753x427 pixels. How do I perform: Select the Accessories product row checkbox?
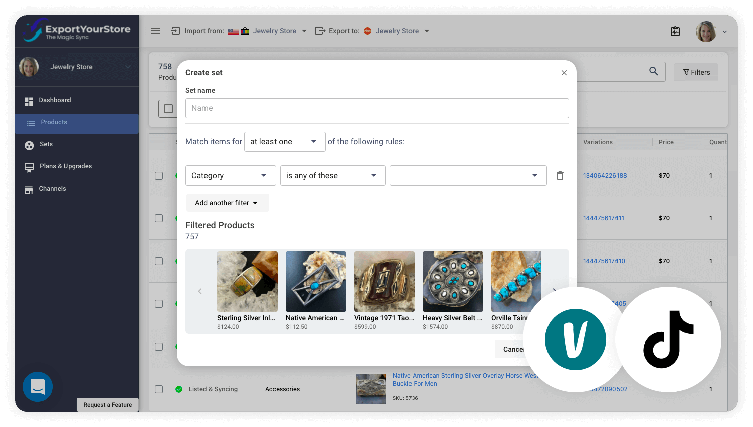click(x=159, y=389)
